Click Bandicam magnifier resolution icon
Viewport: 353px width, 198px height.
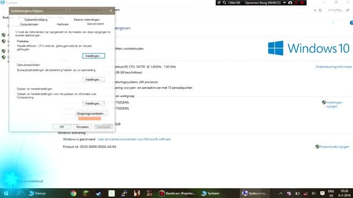(224, 3)
